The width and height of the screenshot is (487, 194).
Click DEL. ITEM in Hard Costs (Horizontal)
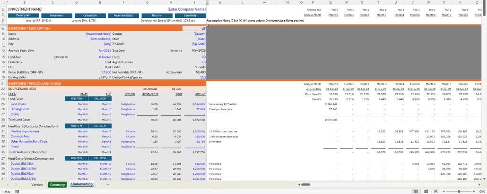[x=100, y=126]
